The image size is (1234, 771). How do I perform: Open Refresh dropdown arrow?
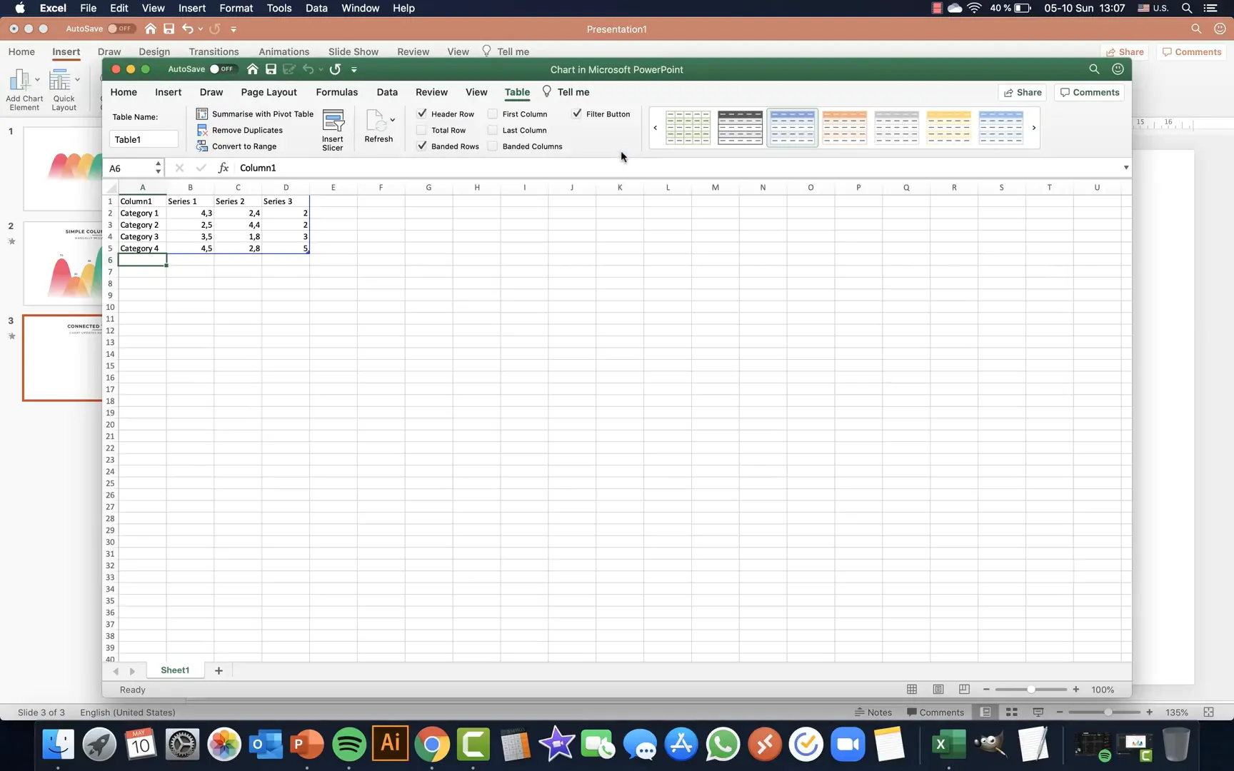(393, 120)
